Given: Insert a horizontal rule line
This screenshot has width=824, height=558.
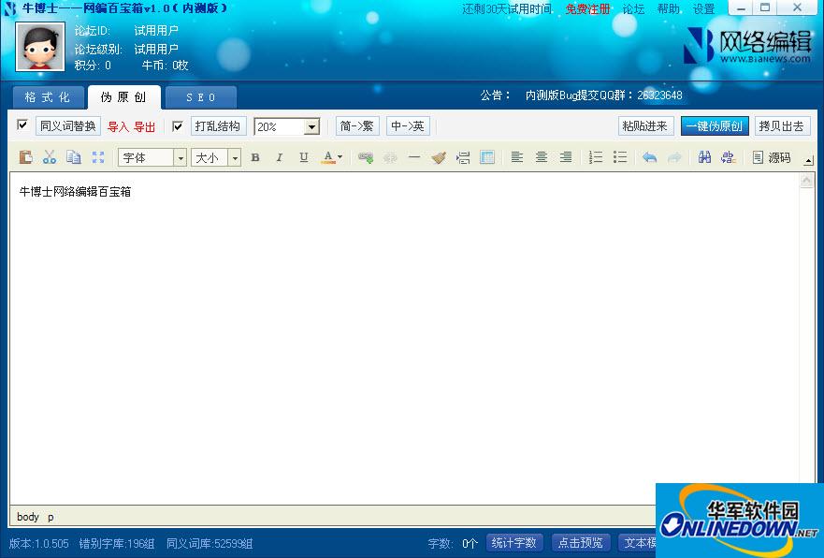Looking at the screenshot, I should click(414, 157).
